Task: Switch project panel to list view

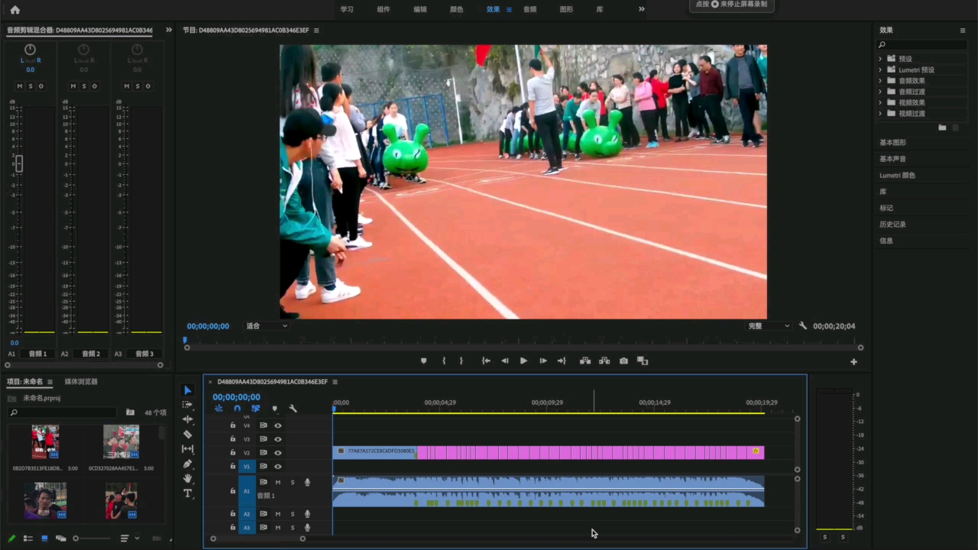Action: coord(28,539)
